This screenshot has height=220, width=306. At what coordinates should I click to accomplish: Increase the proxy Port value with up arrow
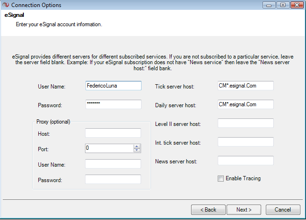(x=137, y=146)
